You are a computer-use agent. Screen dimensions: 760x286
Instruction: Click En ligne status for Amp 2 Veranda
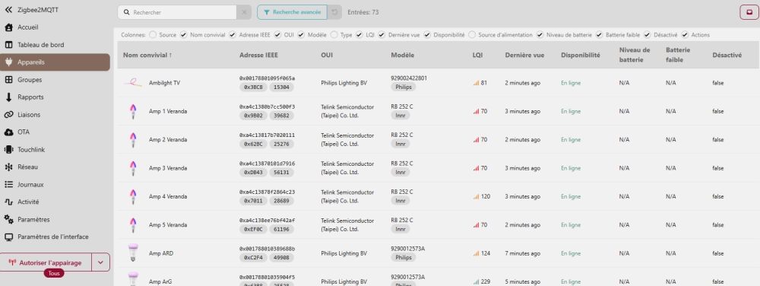[571, 140]
